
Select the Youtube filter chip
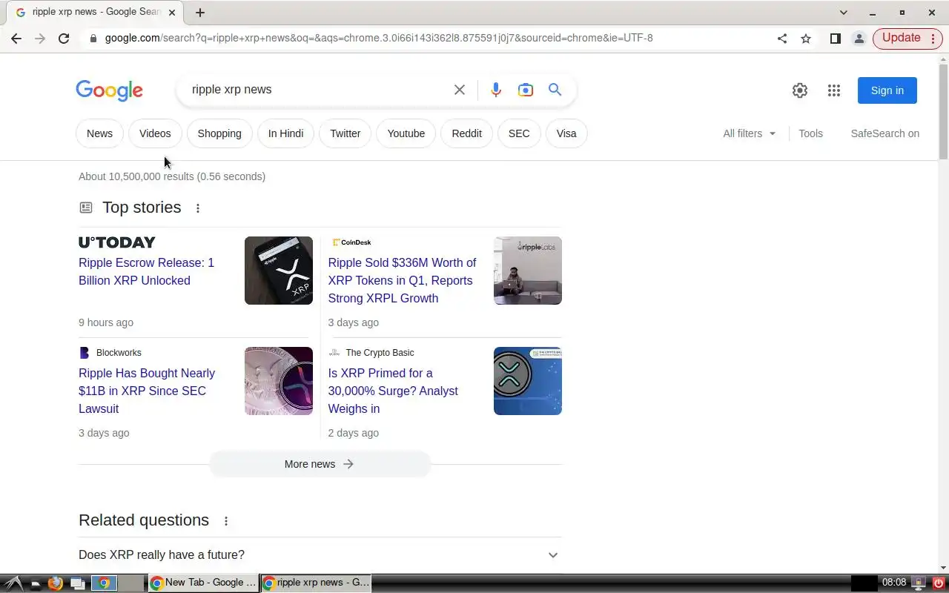pos(406,133)
